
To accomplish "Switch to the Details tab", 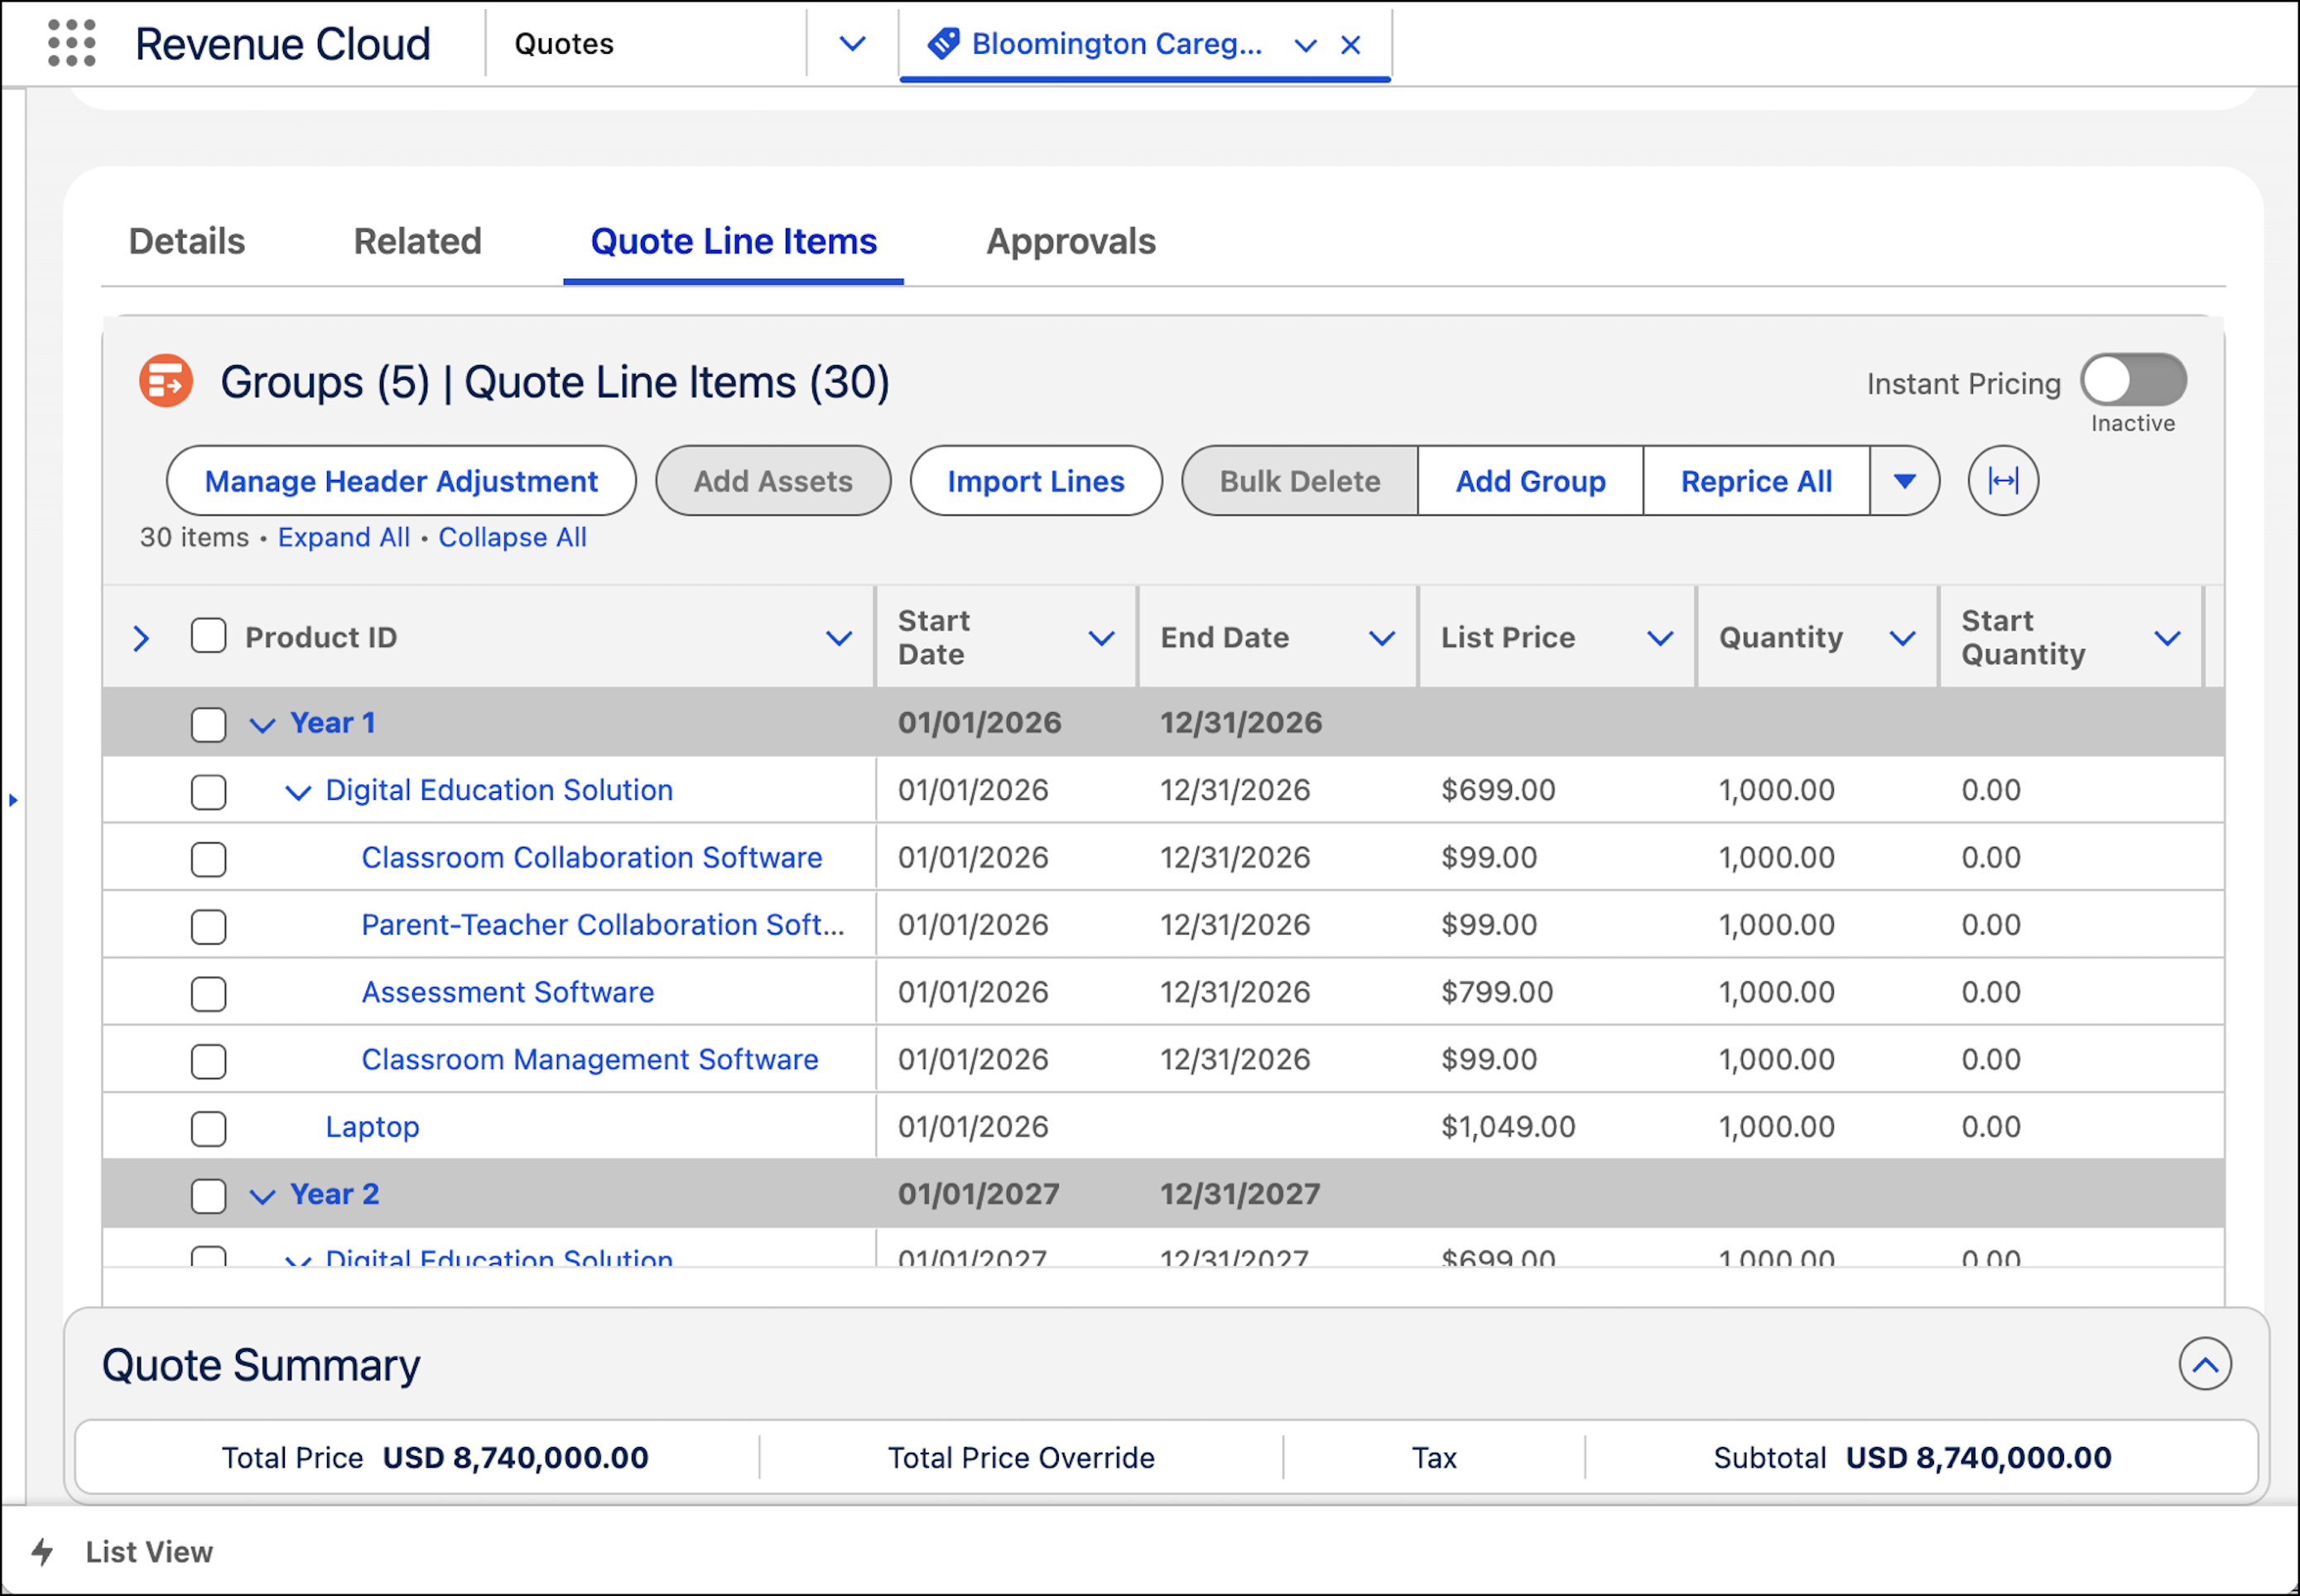I will [x=187, y=241].
